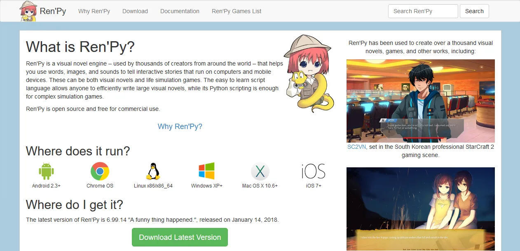Click the Chrome OS label
This screenshot has height=251, width=520.
[100, 186]
